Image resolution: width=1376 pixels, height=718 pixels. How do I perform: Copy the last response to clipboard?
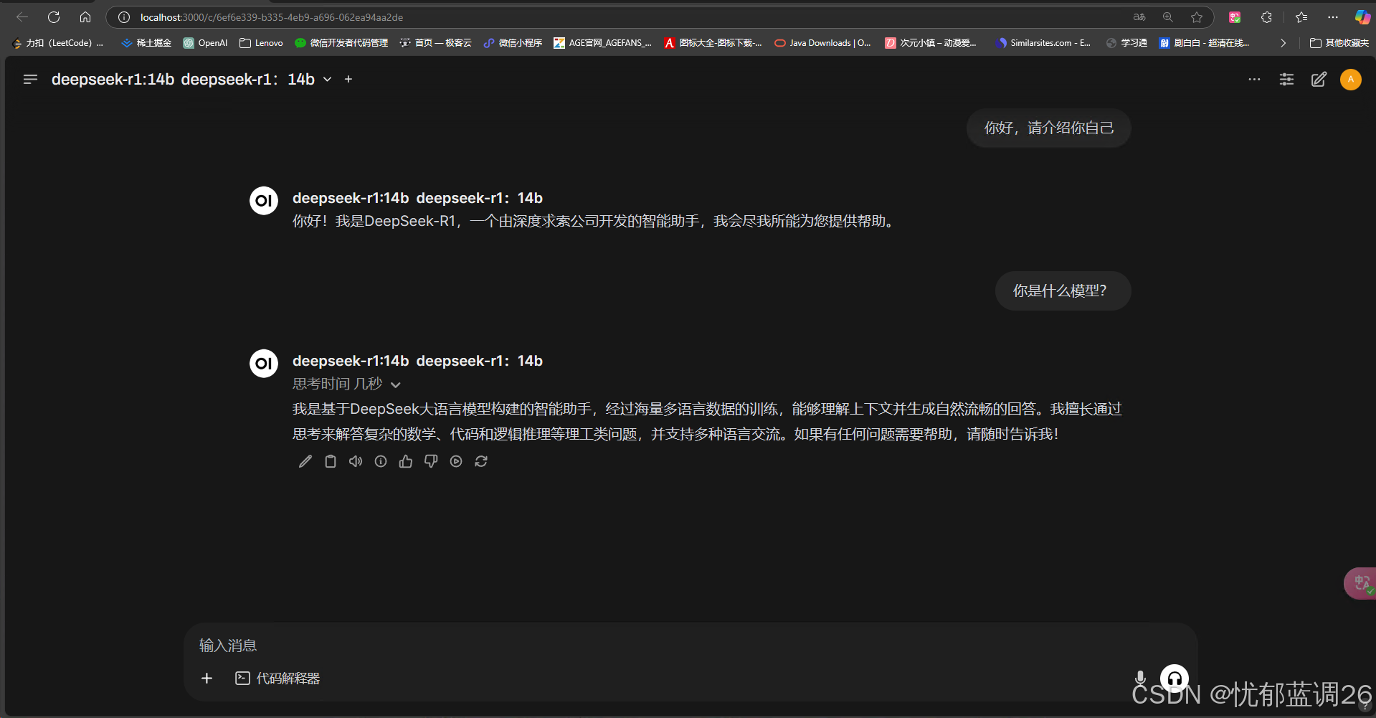(331, 461)
